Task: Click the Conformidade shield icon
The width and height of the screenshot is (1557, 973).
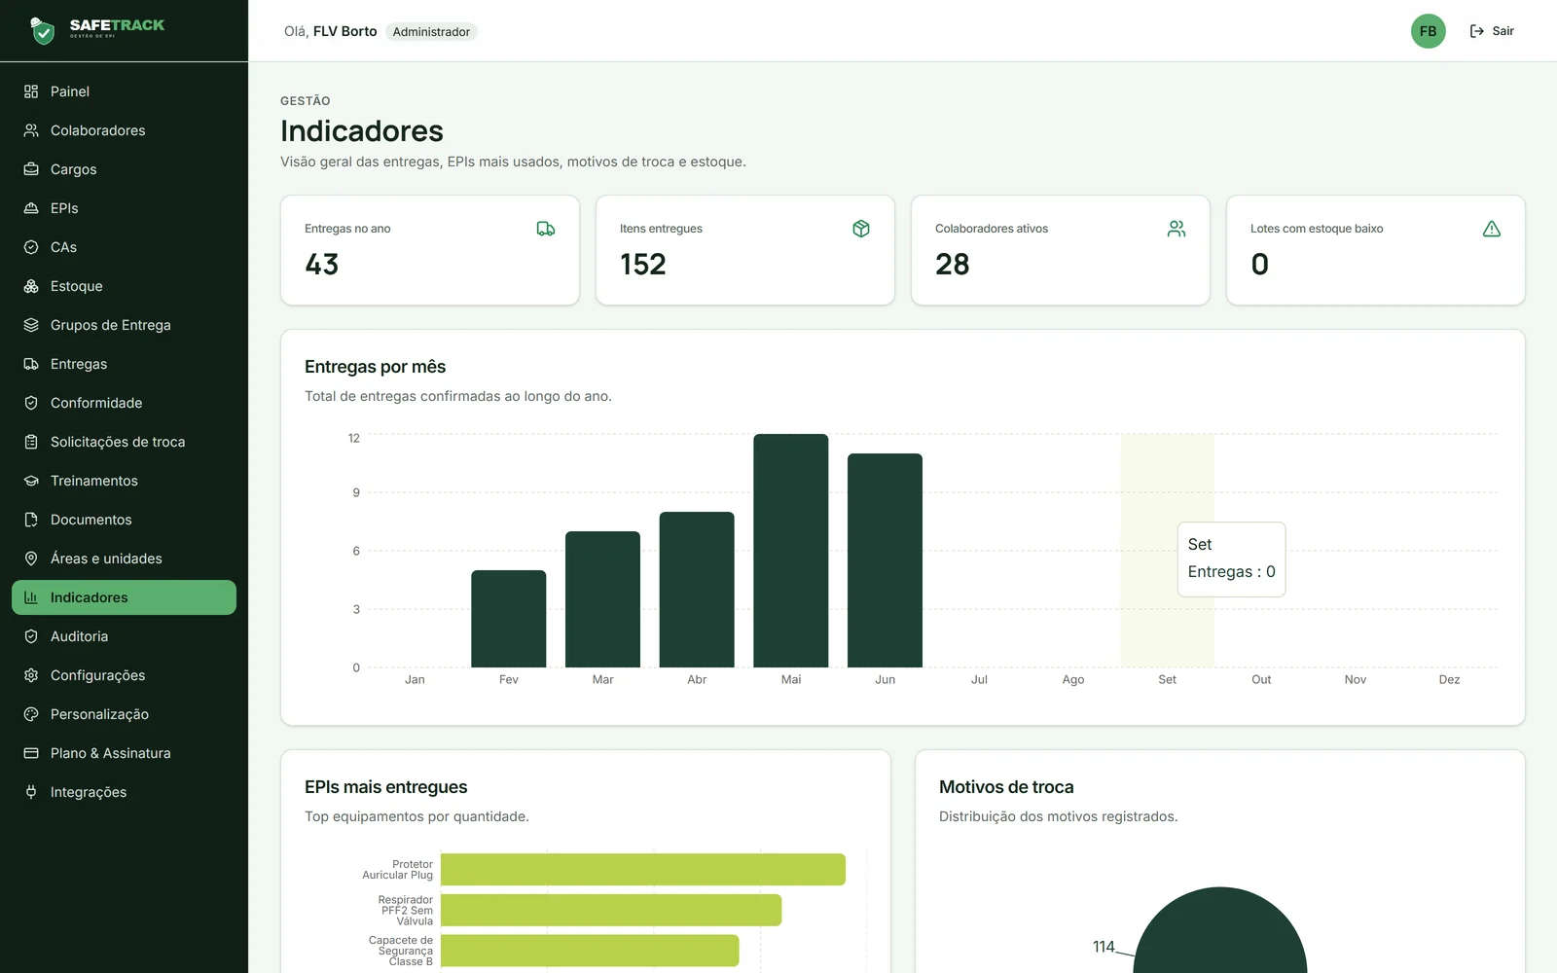Action: pyautogui.click(x=31, y=403)
